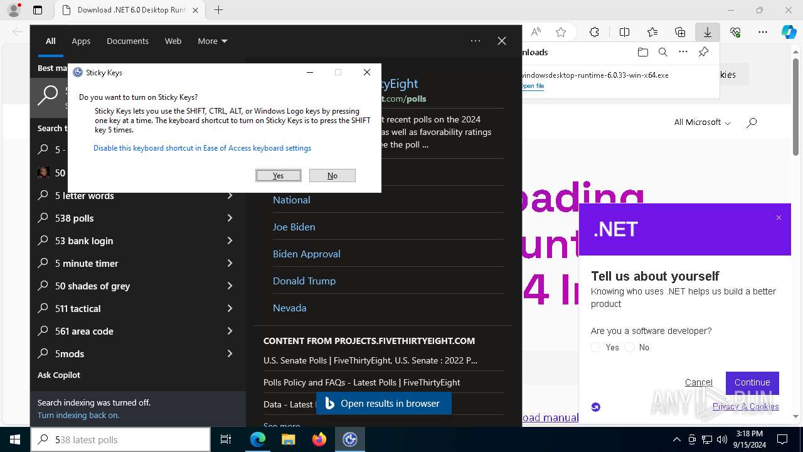Launch Firefox from taskbar
This screenshot has height=452, width=803.
click(x=319, y=439)
